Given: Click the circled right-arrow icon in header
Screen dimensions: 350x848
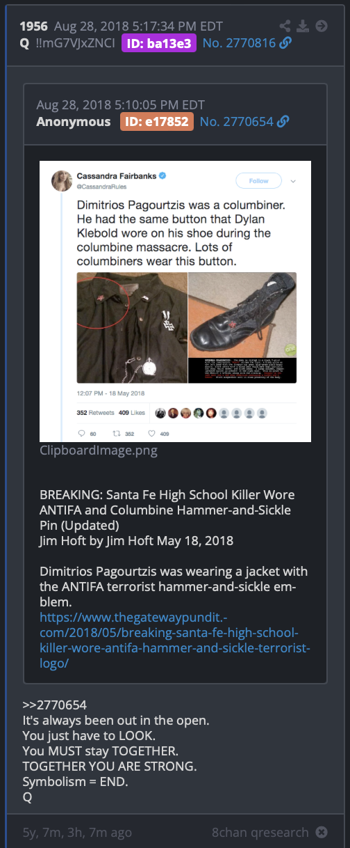Looking at the screenshot, I should tap(321, 26).
